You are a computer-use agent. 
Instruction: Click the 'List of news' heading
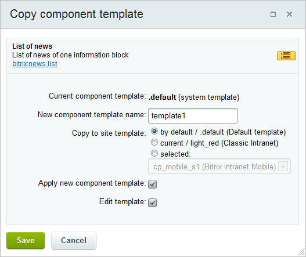[32, 46]
